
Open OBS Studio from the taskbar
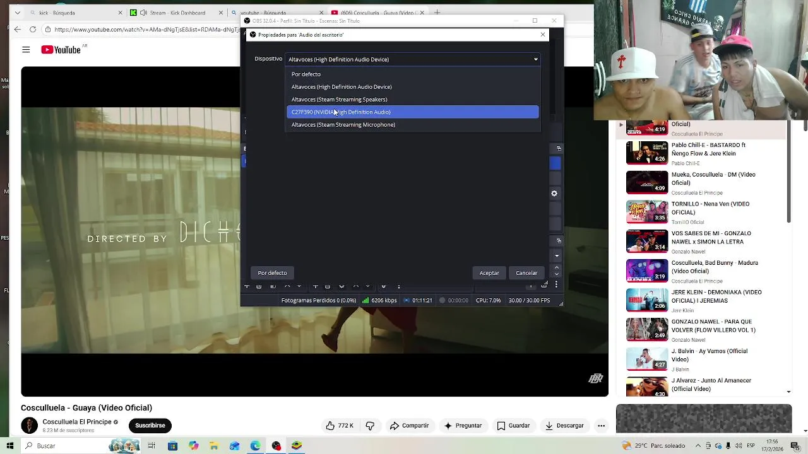276,446
